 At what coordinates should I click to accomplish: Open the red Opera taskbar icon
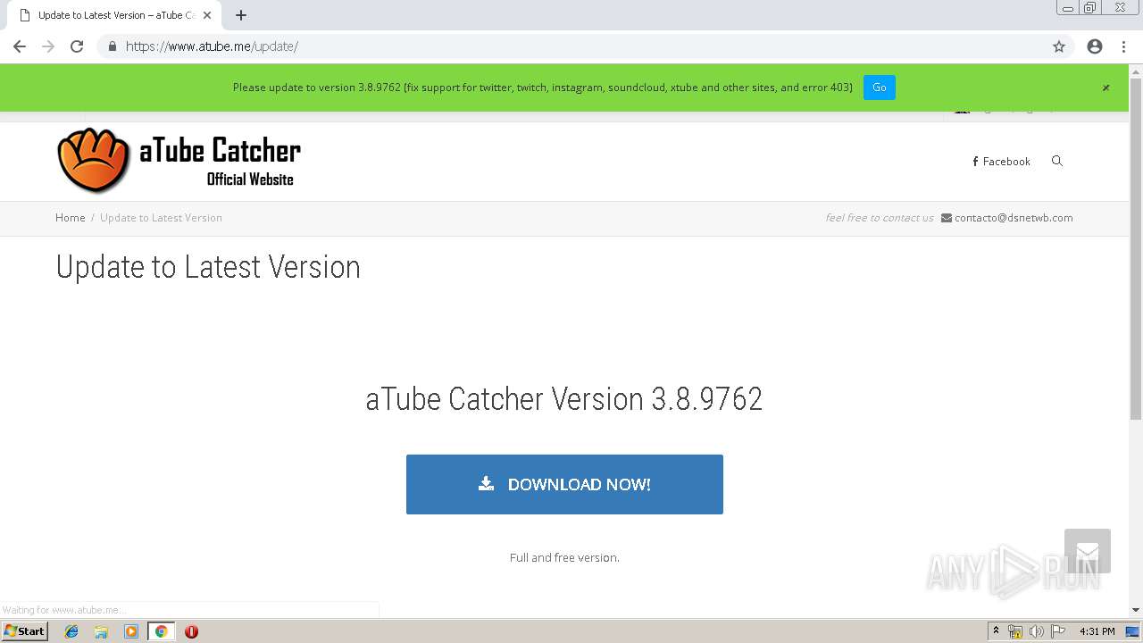click(191, 631)
